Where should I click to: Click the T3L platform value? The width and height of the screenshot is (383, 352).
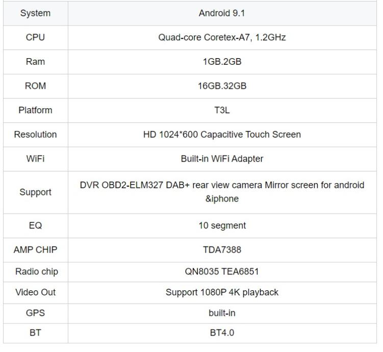[222, 110]
